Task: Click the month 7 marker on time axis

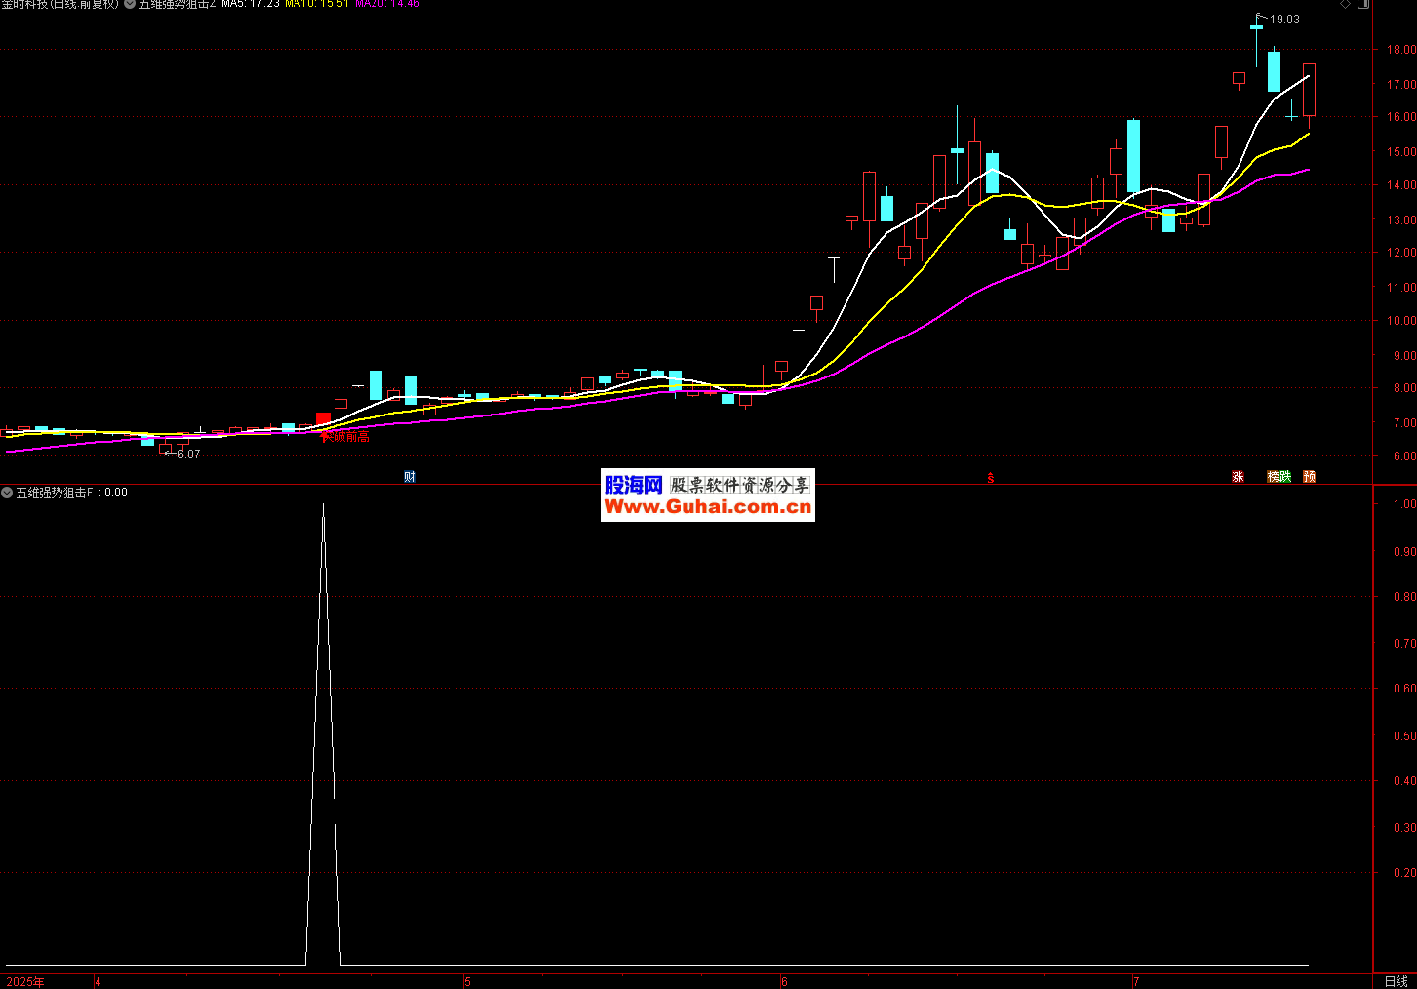Action: [1136, 981]
